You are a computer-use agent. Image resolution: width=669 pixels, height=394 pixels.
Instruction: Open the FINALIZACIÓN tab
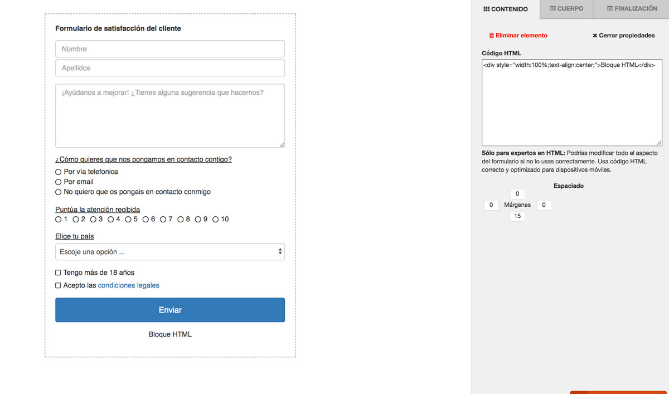(x=632, y=9)
